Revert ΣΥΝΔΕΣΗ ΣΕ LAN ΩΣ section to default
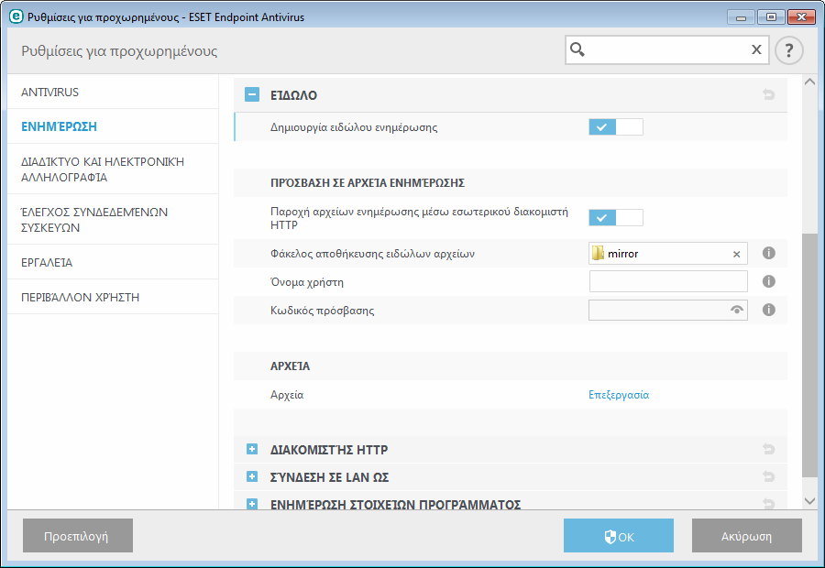825x568 pixels. [768, 476]
